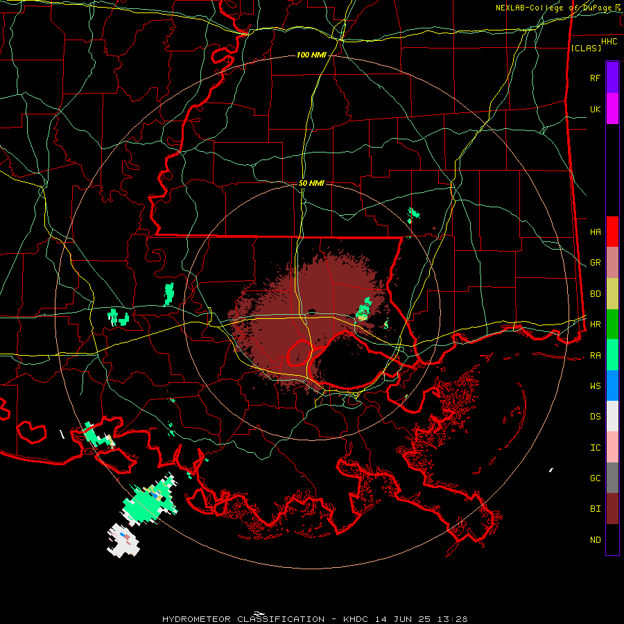Viewport: 624px width, 624px height.
Task: Click the GR legend label
Action: (x=595, y=263)
